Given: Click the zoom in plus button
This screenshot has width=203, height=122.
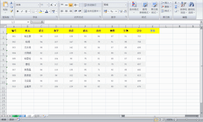Looking at the screenshot, I should tap(198, 120).
